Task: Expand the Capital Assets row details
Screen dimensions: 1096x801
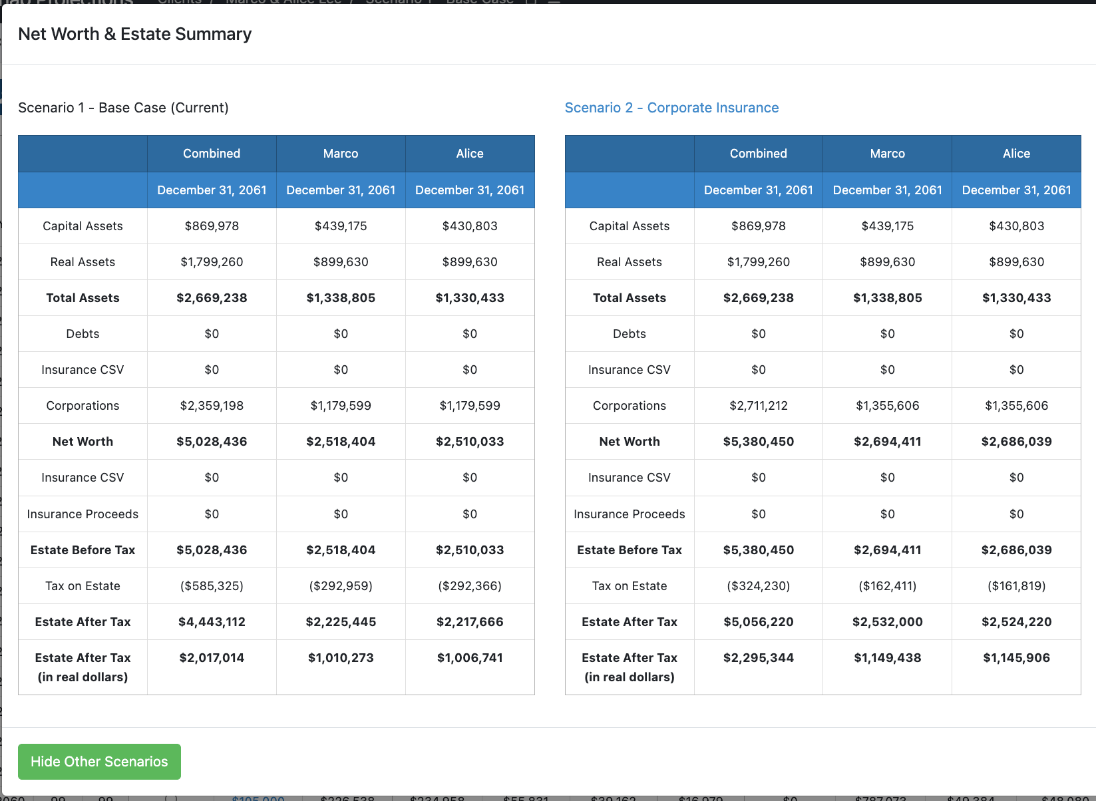Action: pos(83,226)
